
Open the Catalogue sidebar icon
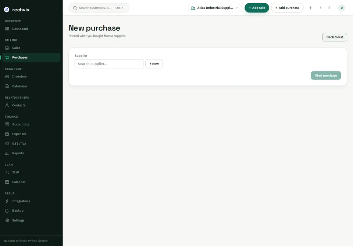[7, 86]
